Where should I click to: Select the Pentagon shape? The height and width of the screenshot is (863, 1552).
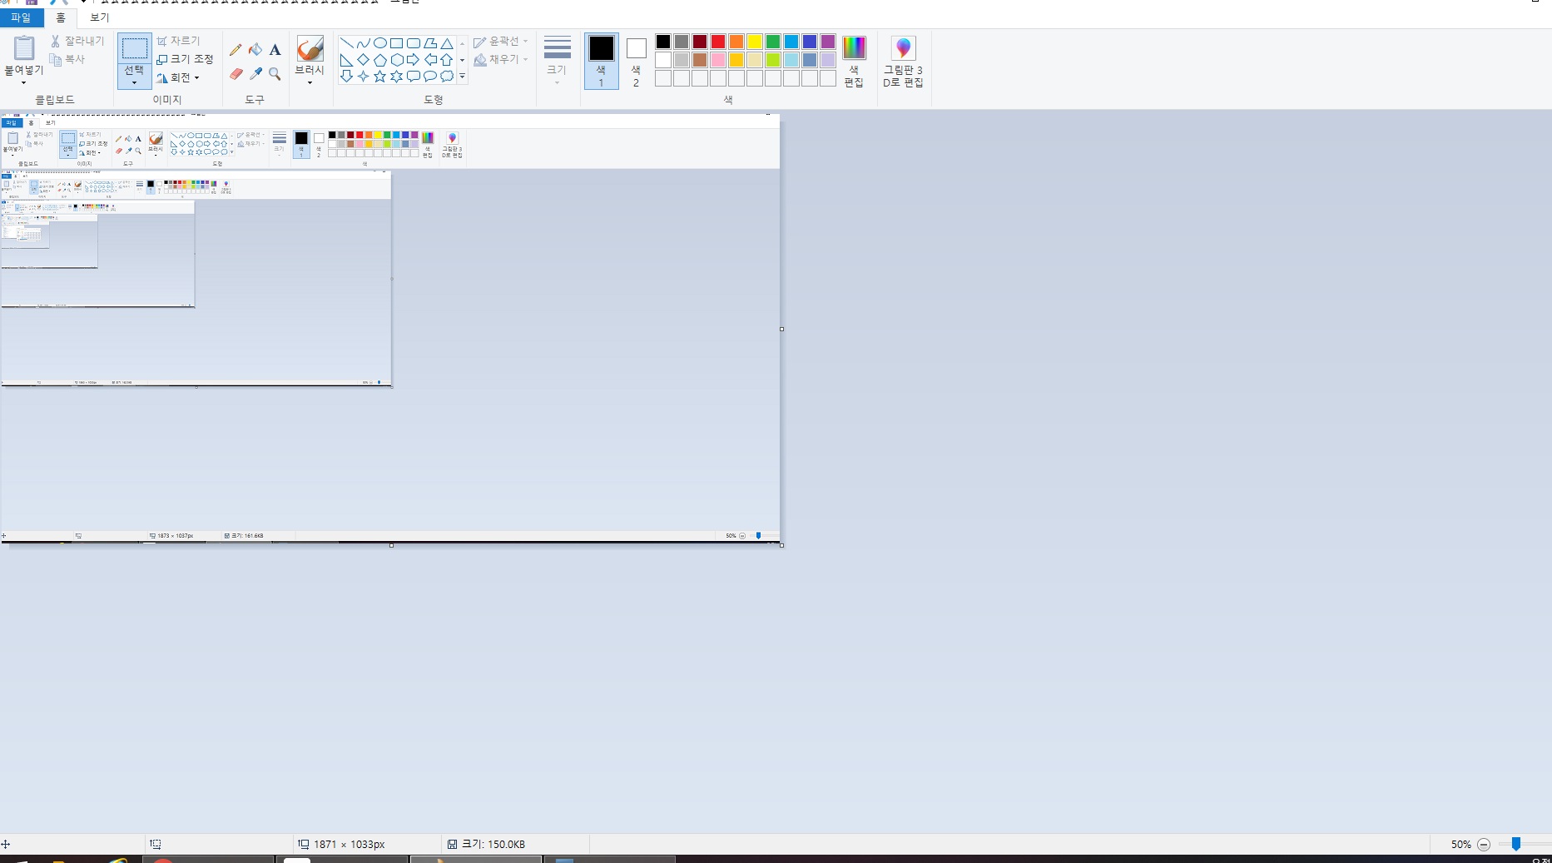(380, 60)
